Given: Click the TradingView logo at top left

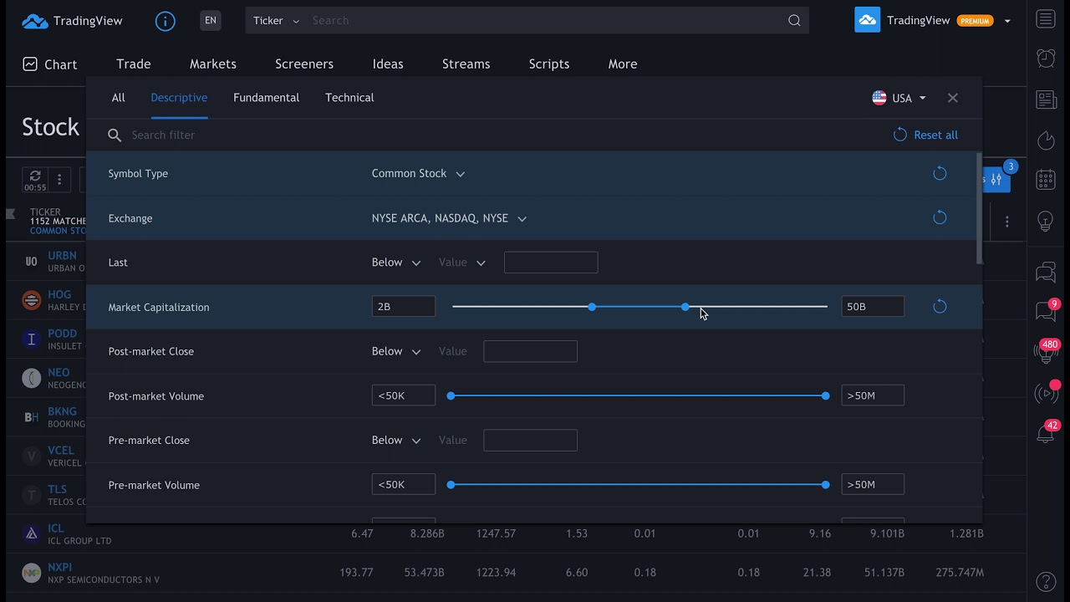Looking at the screenshot, I should click(72, 21).
